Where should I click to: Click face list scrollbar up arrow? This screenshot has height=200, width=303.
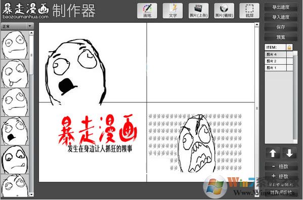point(31,33)
